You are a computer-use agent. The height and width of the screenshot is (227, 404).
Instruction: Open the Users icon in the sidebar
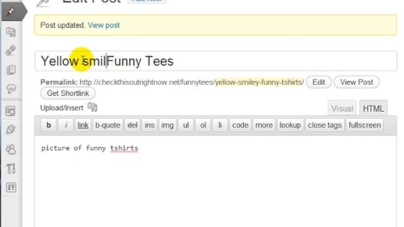(x=11, y=149)
